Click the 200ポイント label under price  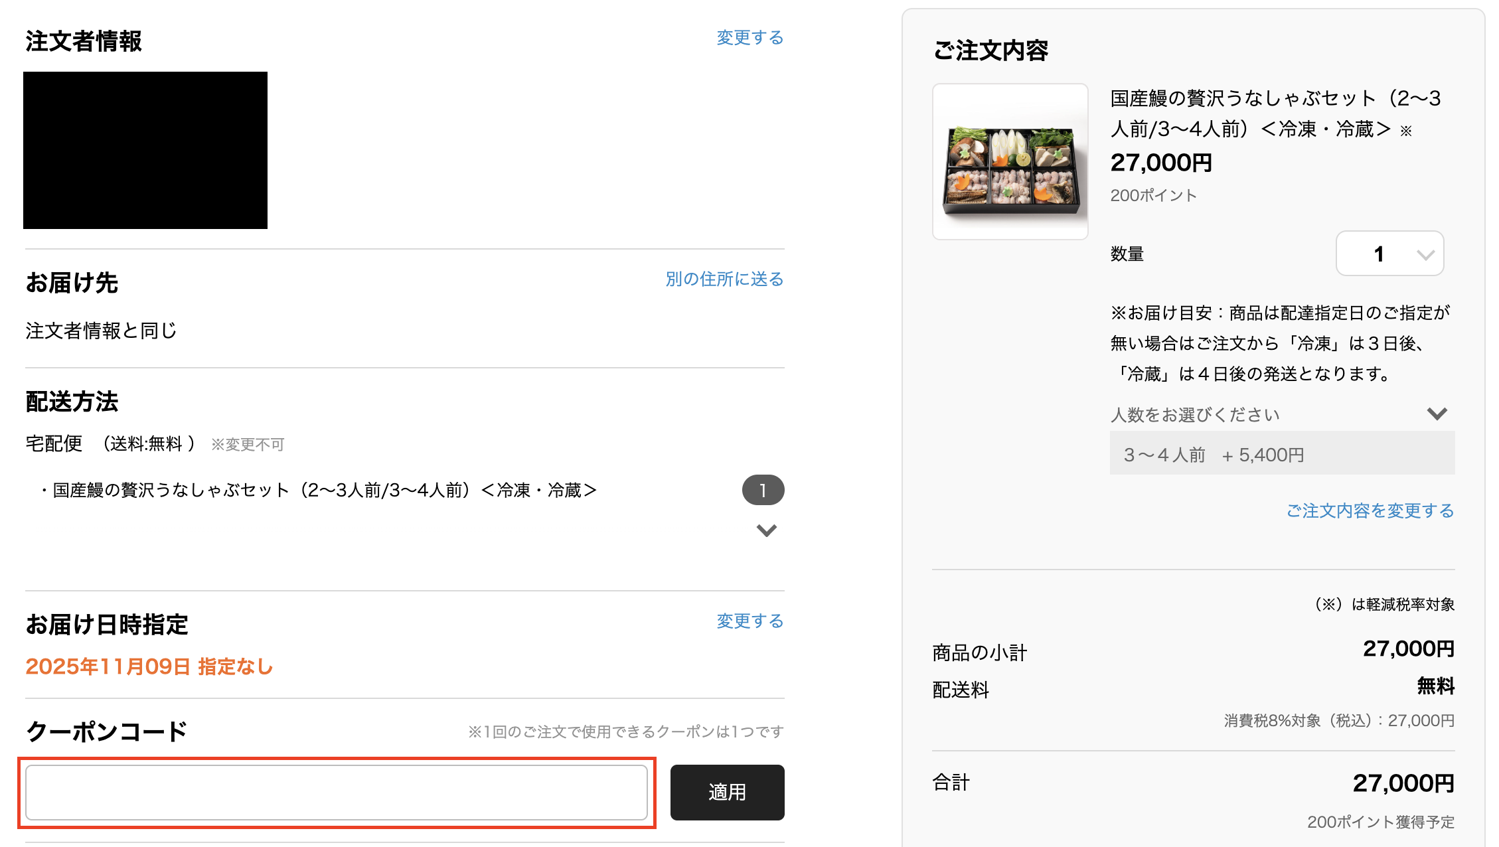click(1153, 195)
